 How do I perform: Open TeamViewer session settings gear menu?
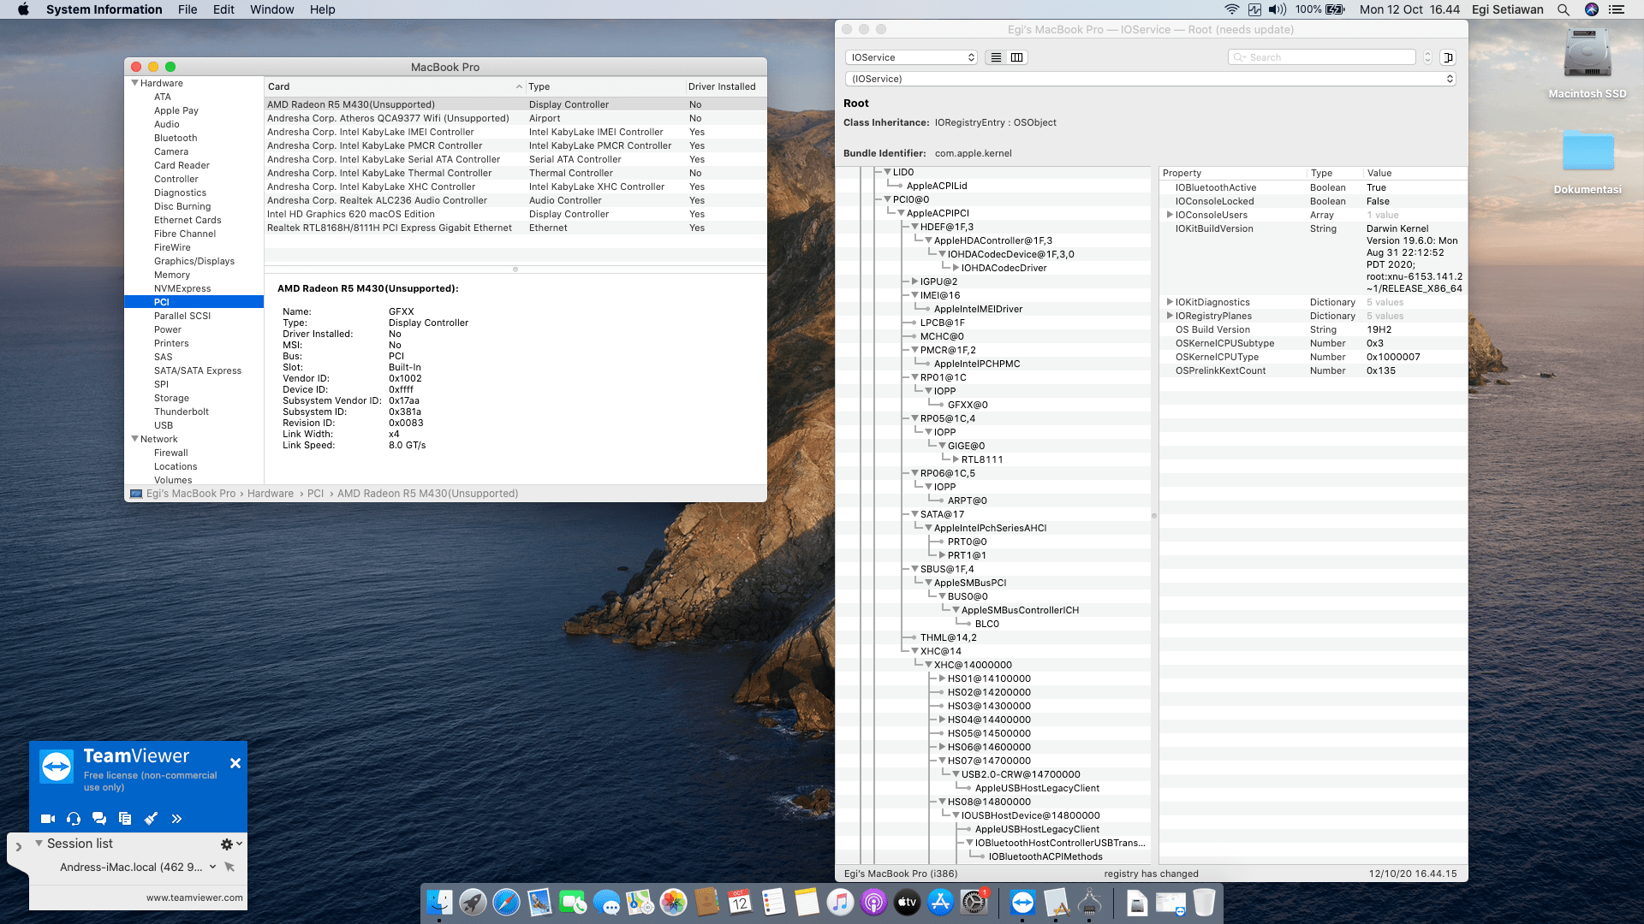[228, 844]
